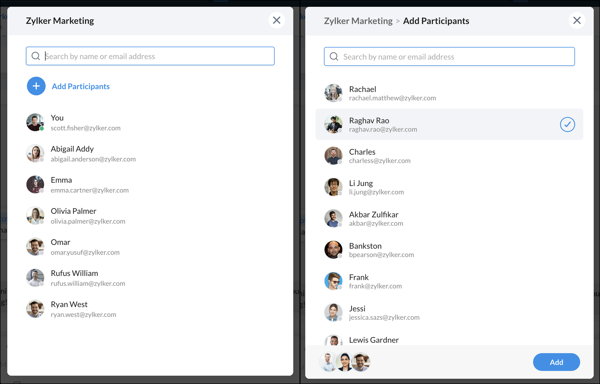Click Bankston's profile avatar
Image resolution: width=600 pixels, height=384 pixels.
pyautogui.click(x=333, y=250)
